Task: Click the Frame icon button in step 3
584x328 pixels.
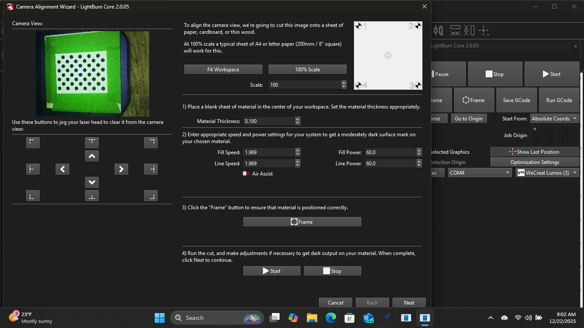Action: click(x=294, y=222)
